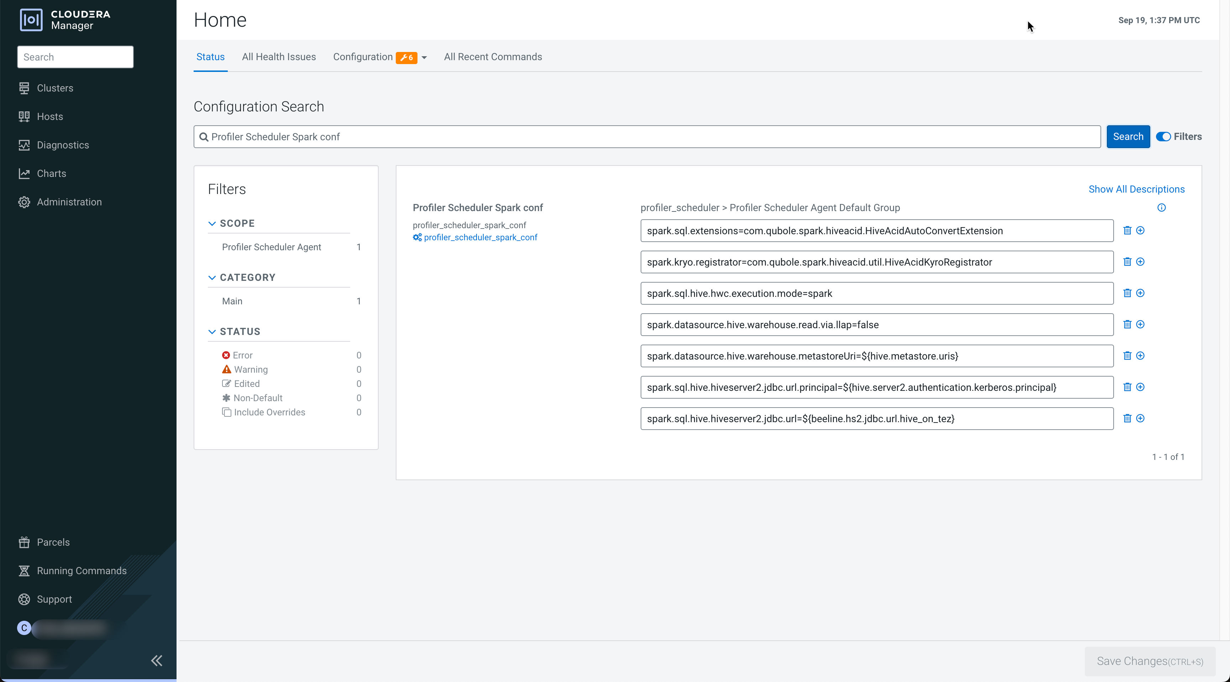Filter by Non-Default status
The image size is (1230, 682).
coord(258,398)
